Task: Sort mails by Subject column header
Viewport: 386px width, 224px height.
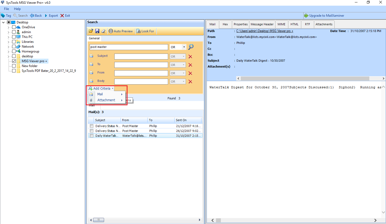Action: (107, 120)
